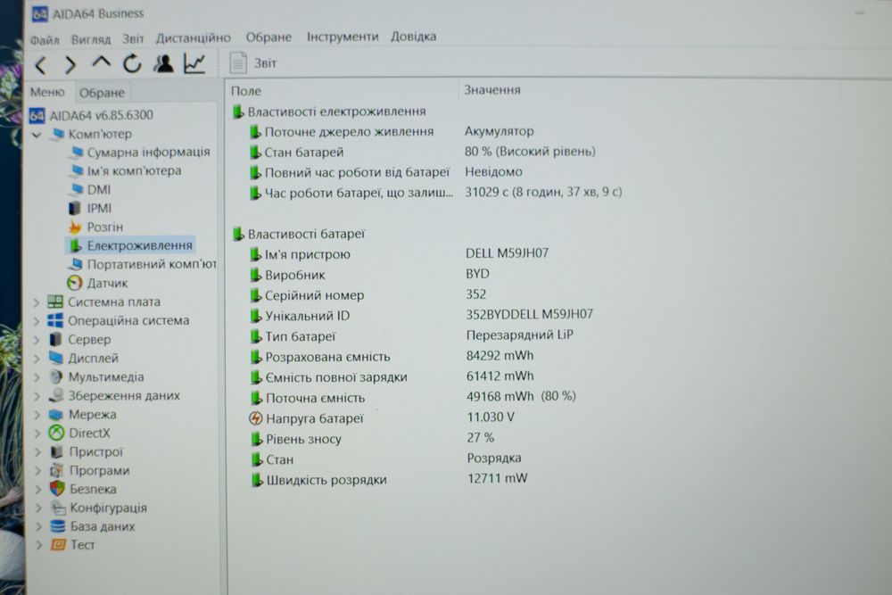Select the Ім'я пристрою row
The image size is (892, 595).
point(400,253)
